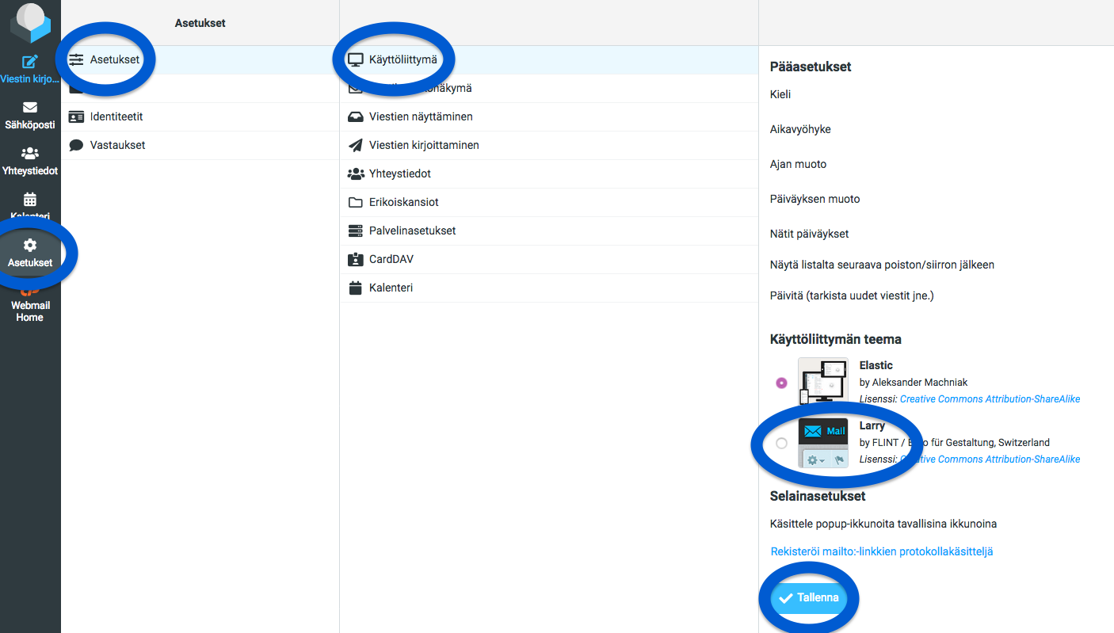The width and height of the screenshot is (1114, 633).
Task: Click the Roundcube logo icon
Action: pos(30,21)
